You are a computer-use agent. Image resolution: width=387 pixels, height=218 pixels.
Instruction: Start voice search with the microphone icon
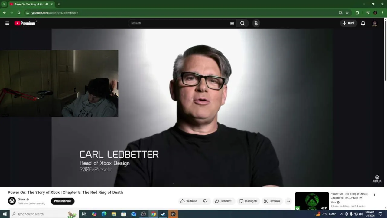[256, 23]
